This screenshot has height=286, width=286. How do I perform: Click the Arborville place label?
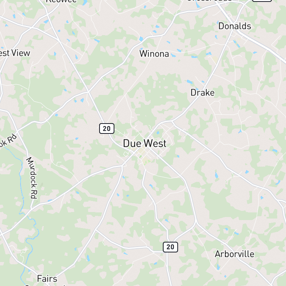[235, 254]
